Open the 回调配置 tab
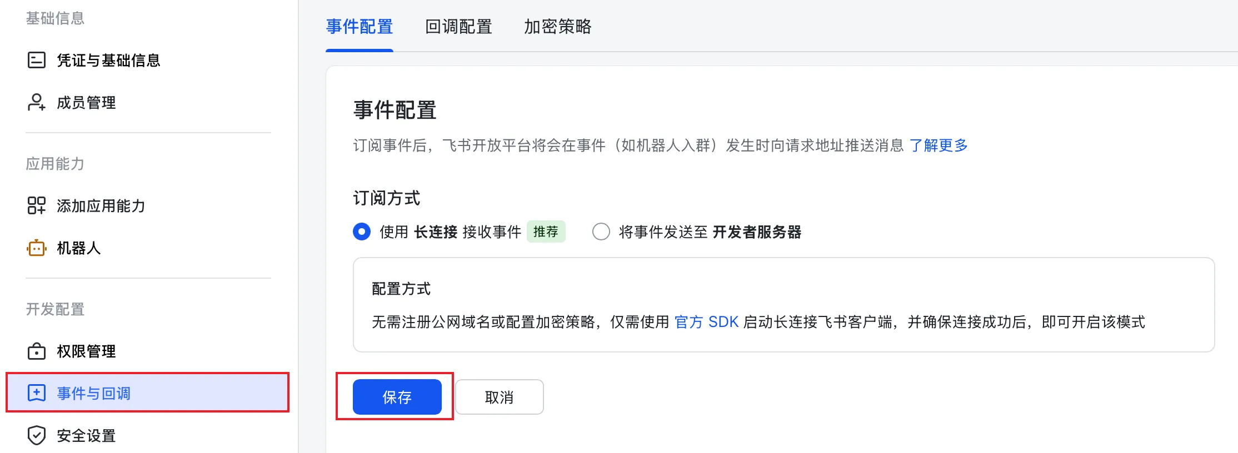Screen dimensions: 1238x453 [458, 27]
